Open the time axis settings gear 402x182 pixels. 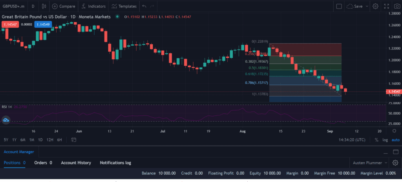pyautogui.click(x=394, y=131)
